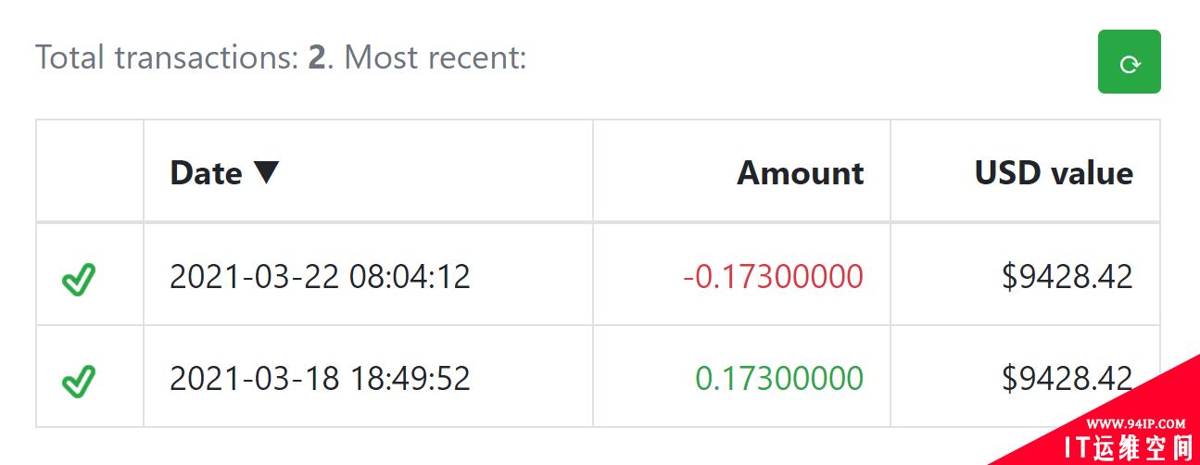1200x465 pixels.
Task: Click the red -0.17300000 amount
Action: coord(774,276)
